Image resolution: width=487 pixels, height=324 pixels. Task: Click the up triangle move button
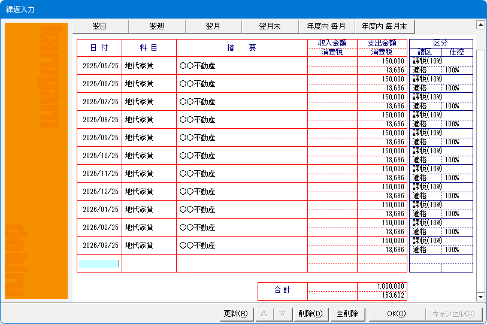264,314
